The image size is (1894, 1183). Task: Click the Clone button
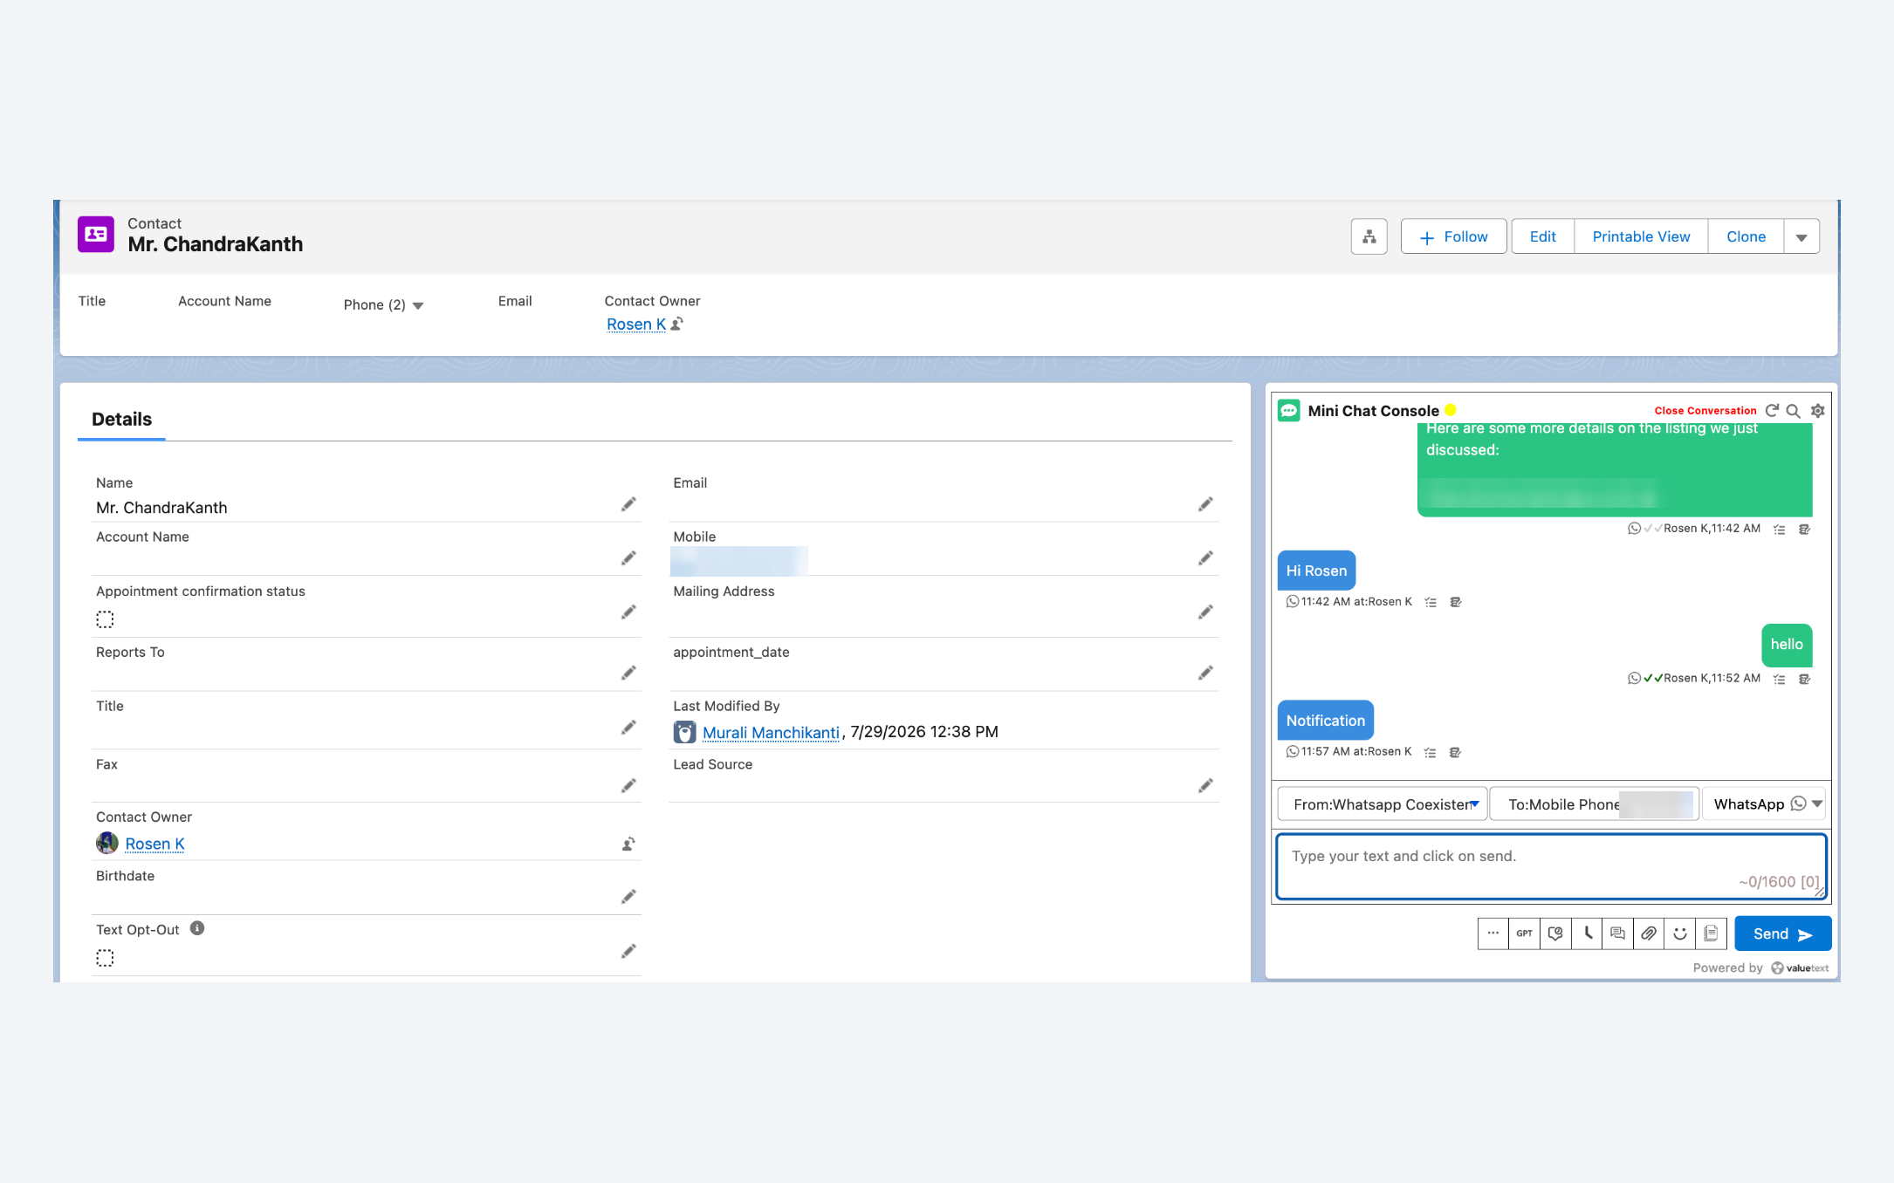pos(1746,236)
